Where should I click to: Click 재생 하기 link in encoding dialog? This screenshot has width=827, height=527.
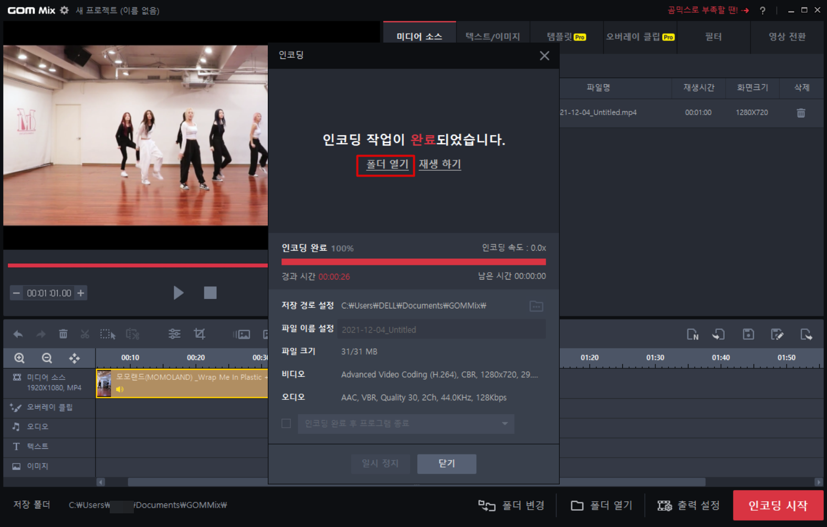coord(440,164)
